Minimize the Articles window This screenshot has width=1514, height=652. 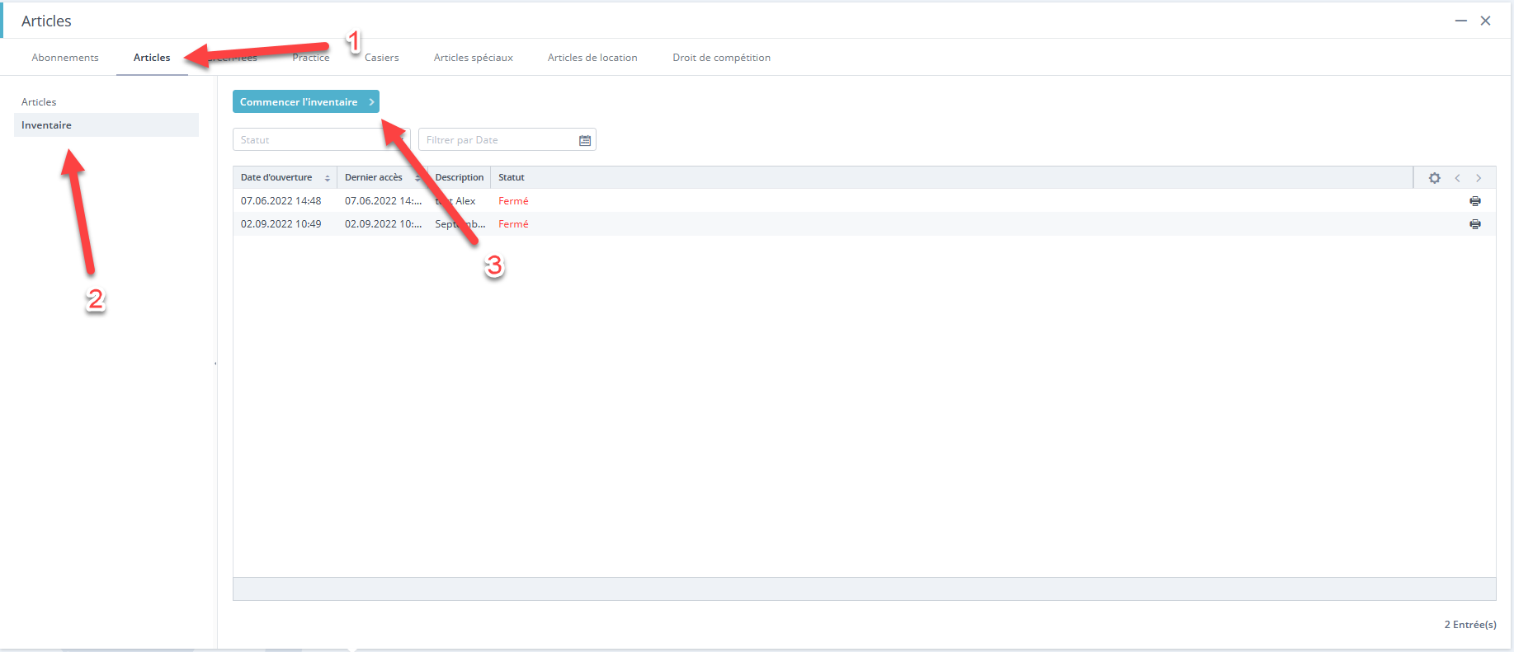pyautogui.click(x=1461, y=21)
